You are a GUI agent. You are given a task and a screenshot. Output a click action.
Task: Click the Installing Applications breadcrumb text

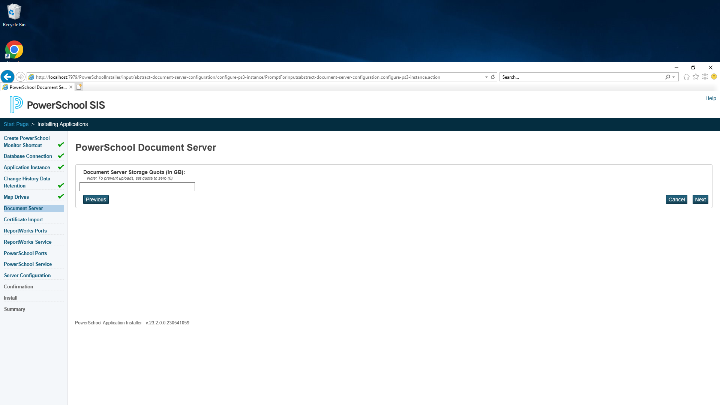pyautogui.click(x=63, y=124)
